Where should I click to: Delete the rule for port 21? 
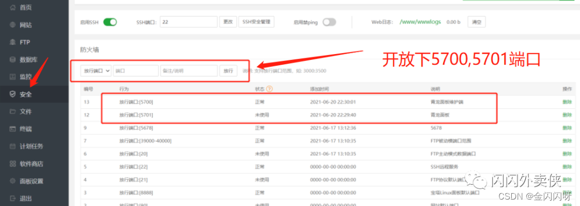click(x=567, y=179)
